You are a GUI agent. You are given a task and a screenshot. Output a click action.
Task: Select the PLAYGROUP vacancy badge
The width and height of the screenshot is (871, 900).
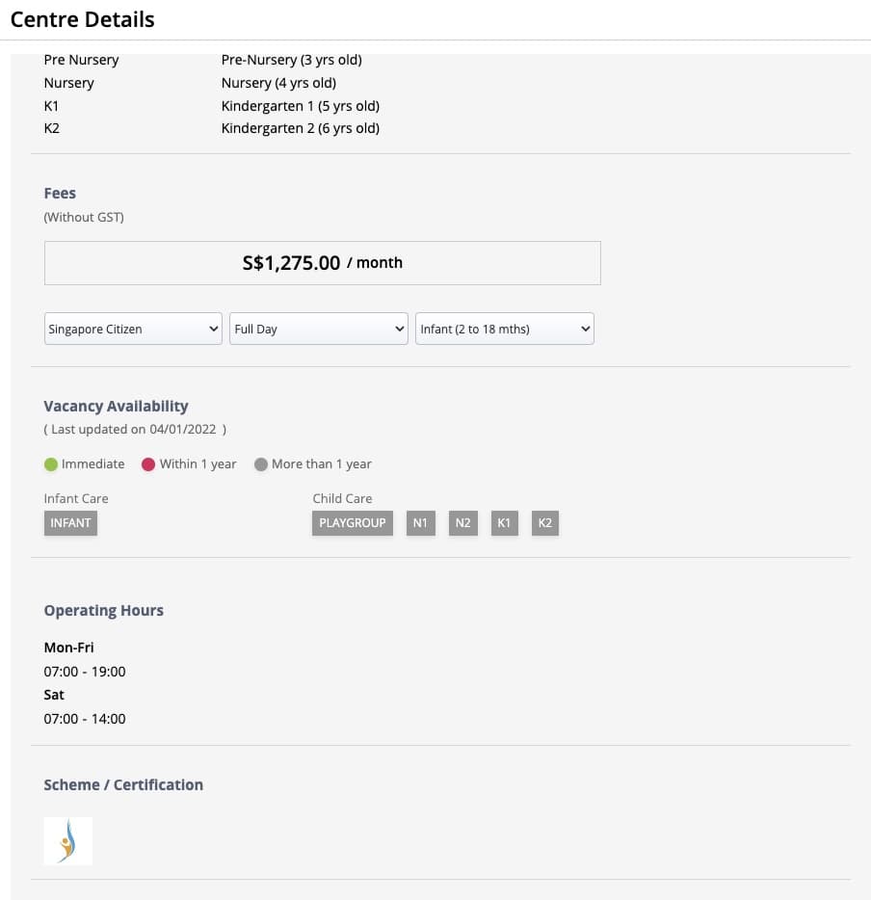point(353,523)
